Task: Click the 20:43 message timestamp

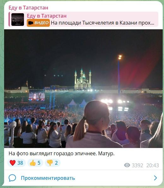Action: [153, 165]
